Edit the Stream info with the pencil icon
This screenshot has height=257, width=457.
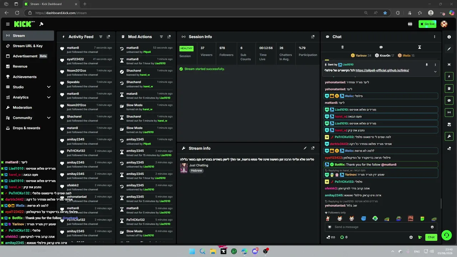point(305,148)
